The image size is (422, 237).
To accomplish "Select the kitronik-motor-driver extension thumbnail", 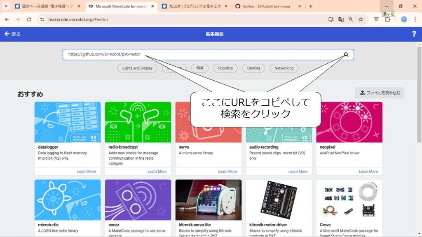I will point(279,200).
